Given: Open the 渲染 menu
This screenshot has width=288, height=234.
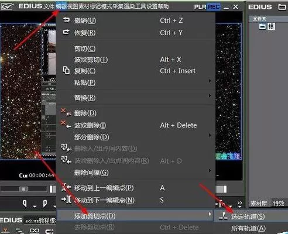Looking at the screenshot, I should click(x=129, y=6).
